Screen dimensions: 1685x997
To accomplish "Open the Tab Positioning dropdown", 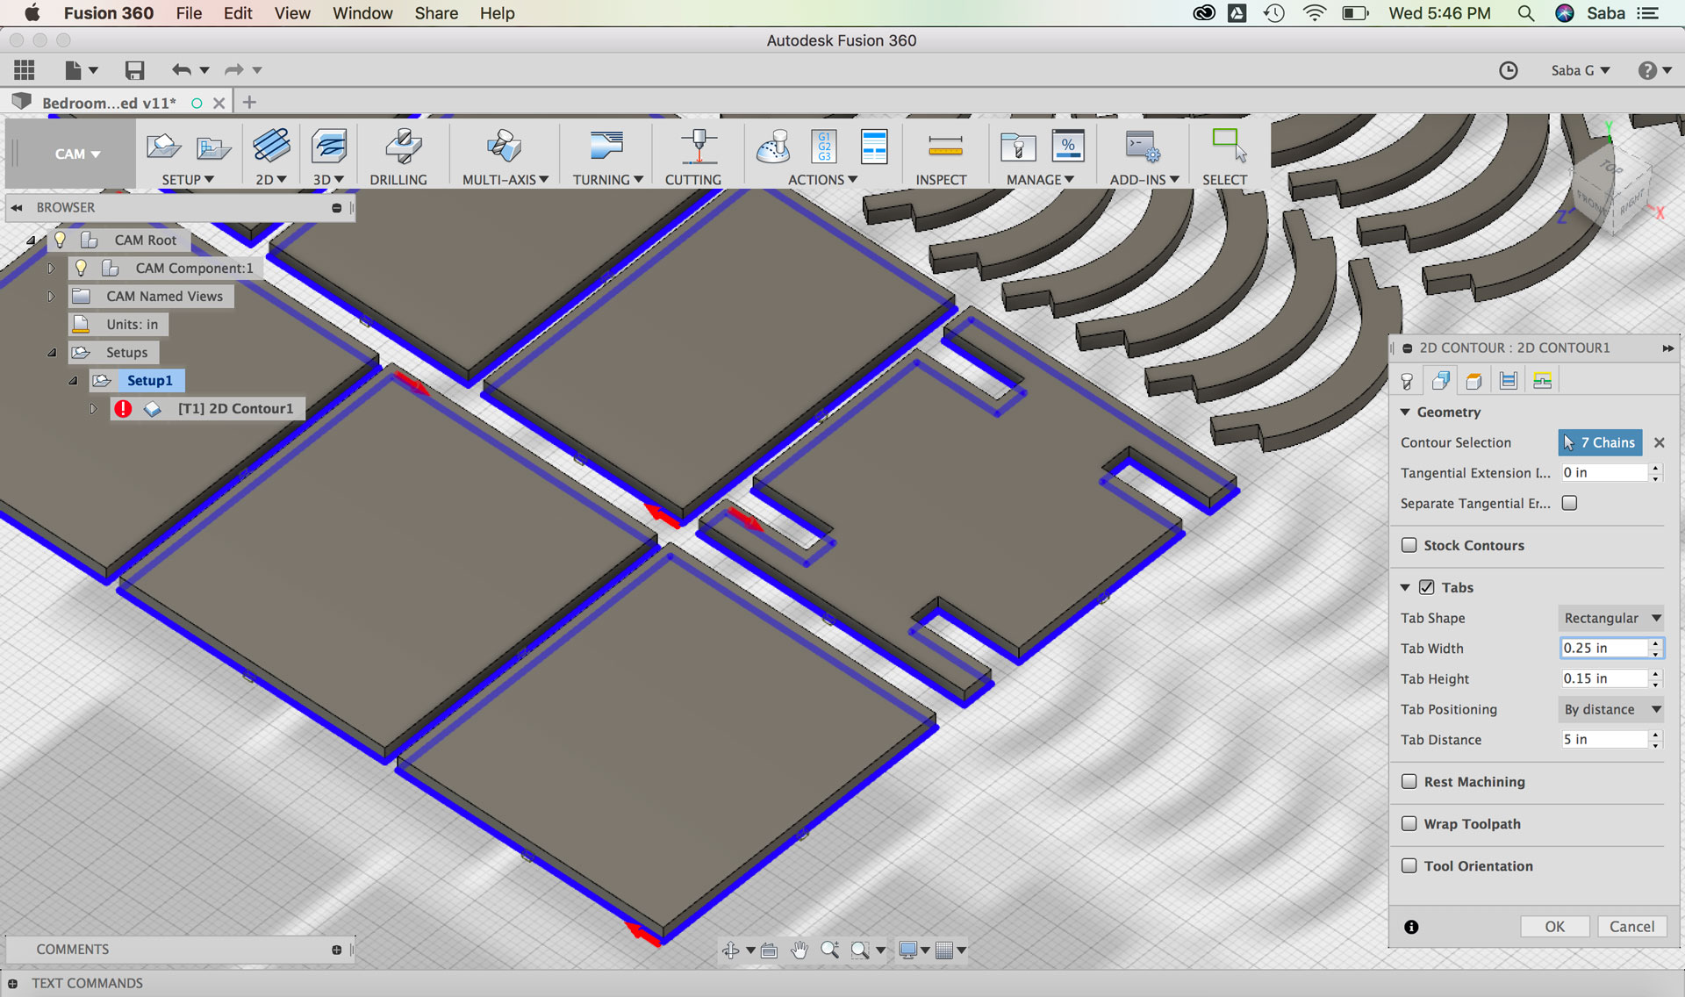I will 1611,709.
